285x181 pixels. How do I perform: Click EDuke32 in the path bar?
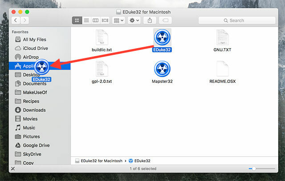click(139, 161)
